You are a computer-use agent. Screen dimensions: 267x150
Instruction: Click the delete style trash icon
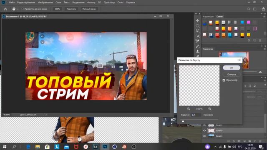pyautogui.click(x=260, y=40)
